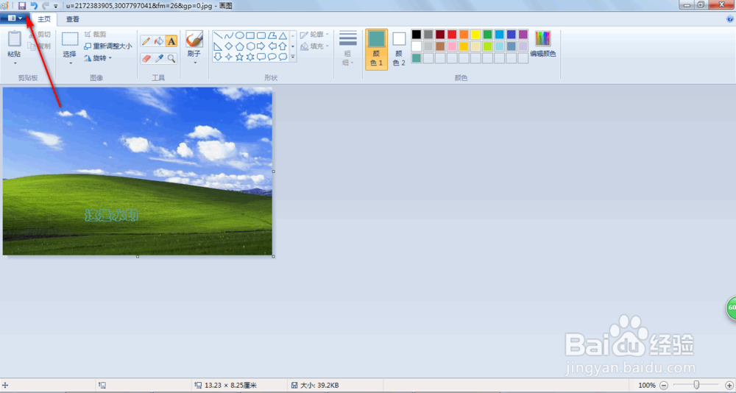
Task: Choose the Four-point star shape
Action: pyautogui.click(x=229, y=57)
